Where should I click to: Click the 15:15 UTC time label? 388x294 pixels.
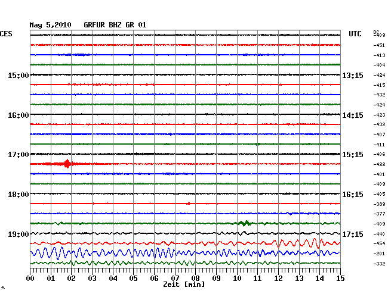[353, 155]
